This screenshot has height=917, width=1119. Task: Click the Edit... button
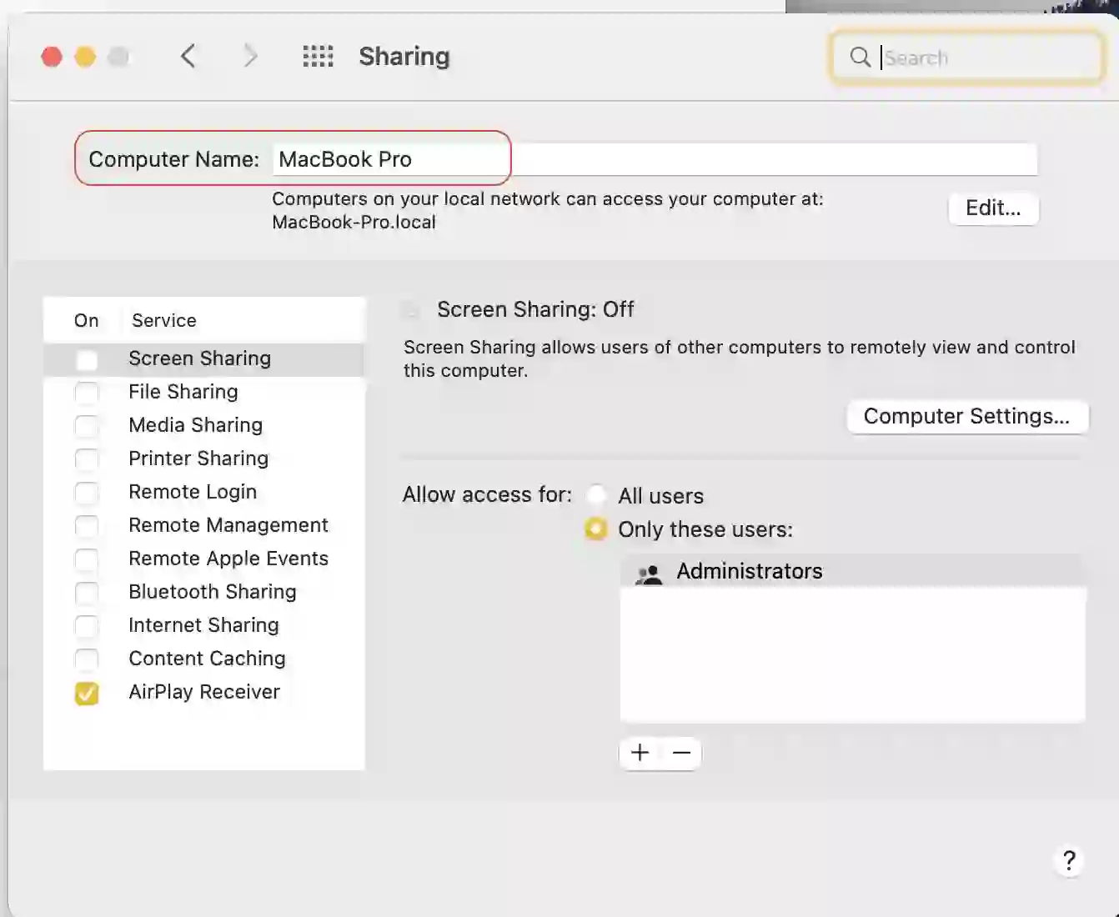(993, 208)
